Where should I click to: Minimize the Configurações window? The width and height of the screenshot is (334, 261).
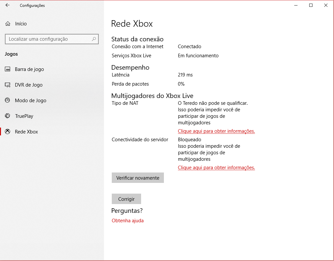pyautogui.click(x=296, y=5)
